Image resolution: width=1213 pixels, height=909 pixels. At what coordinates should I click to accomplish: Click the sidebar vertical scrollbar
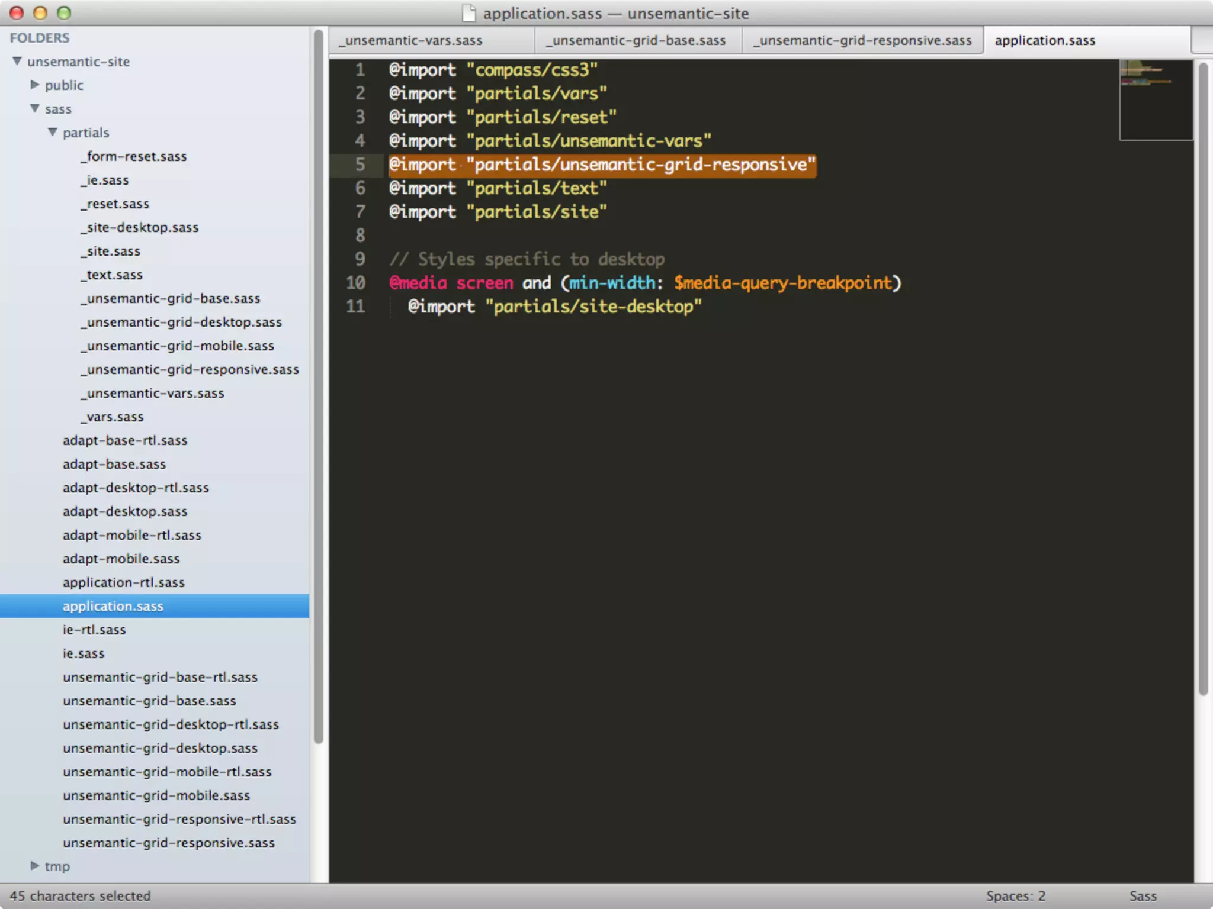coord(319,385)
